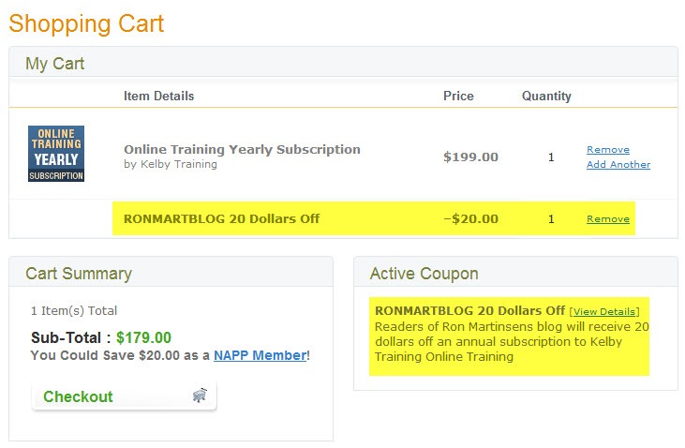The height and width of the screenshot is (448, 685).
Task: Click the My Cart section header
Action: pos(54,64)
